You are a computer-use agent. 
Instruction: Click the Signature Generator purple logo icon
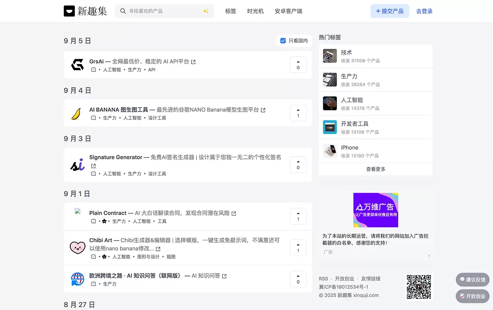point(78,164)
